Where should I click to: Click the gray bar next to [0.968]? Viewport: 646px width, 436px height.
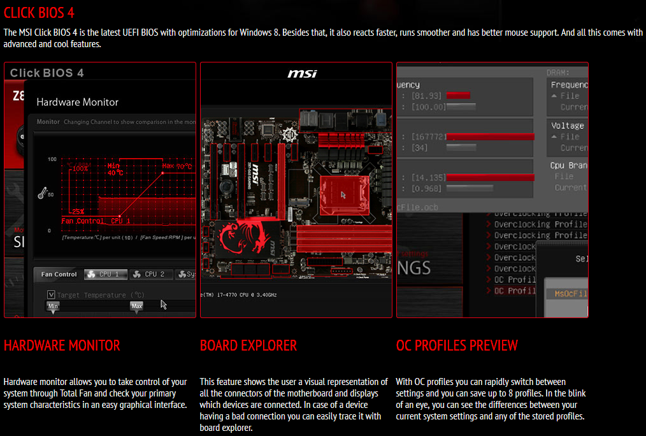coord(470,188)
